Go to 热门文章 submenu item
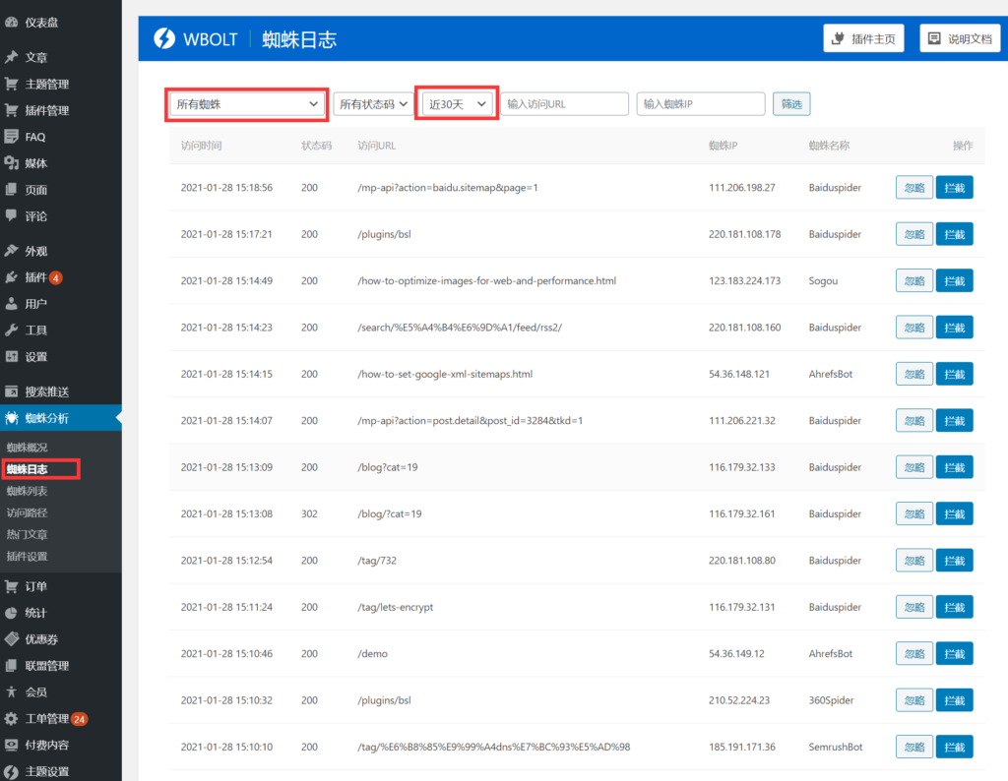Screen dimensions: 1008x781 pos(28,534)
